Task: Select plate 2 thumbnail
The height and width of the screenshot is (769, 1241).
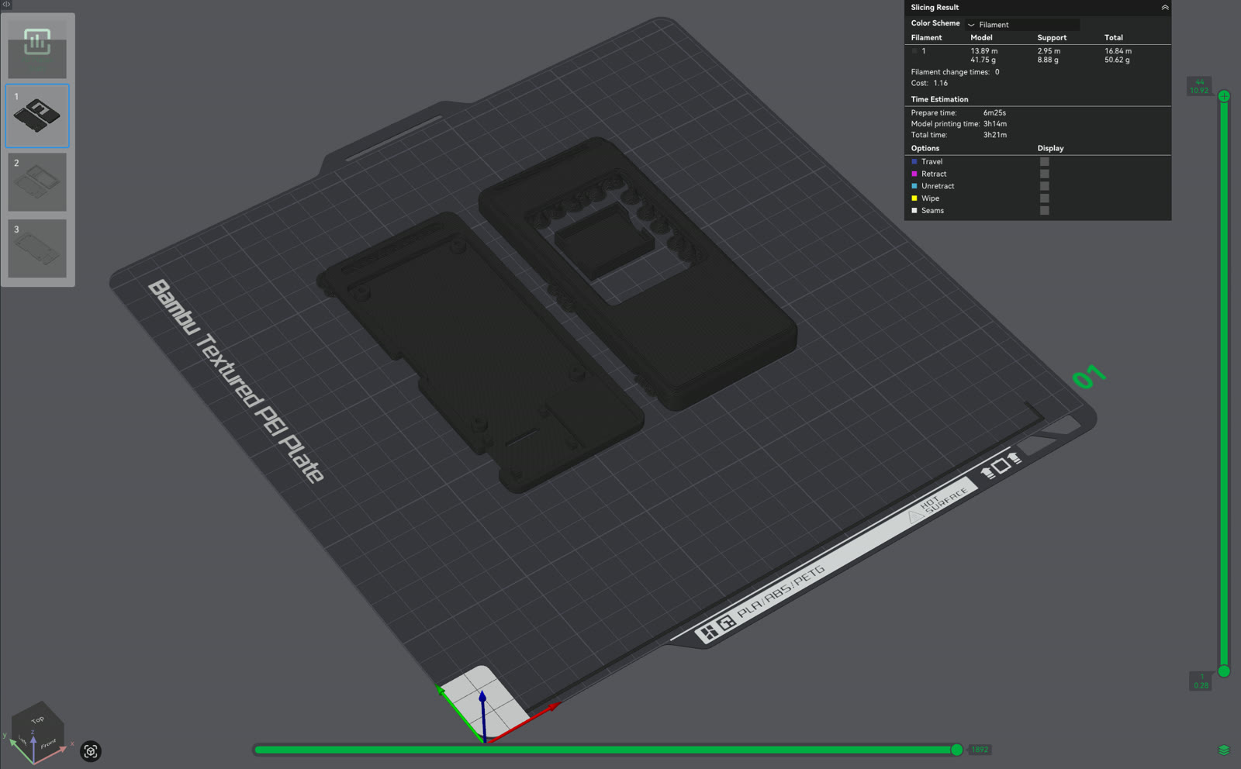Action: (x=37, y=182)
